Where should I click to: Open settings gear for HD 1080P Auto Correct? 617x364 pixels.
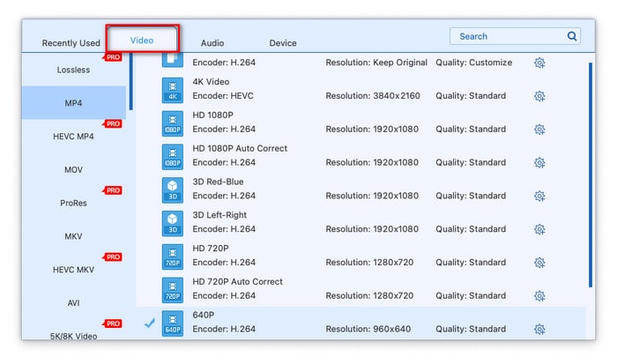539,163
